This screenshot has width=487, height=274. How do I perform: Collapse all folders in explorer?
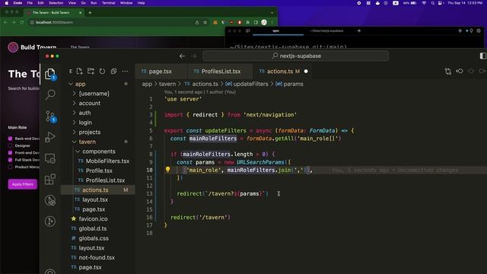(113, 71)
